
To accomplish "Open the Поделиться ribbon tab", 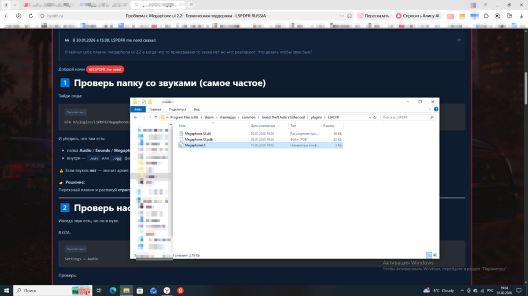I will click(x=177, y=109).
